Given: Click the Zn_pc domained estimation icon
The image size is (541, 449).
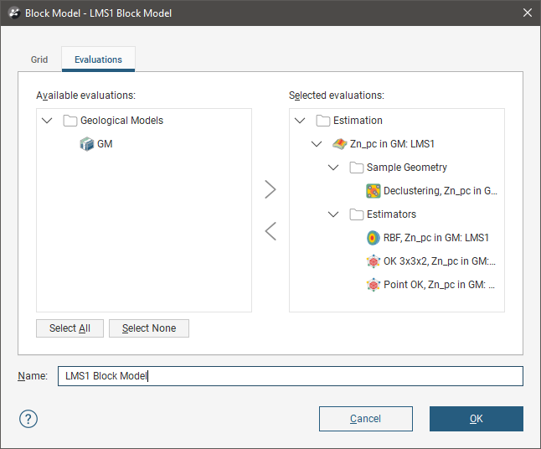Looking at the screenshot, I should pos(339,144).
